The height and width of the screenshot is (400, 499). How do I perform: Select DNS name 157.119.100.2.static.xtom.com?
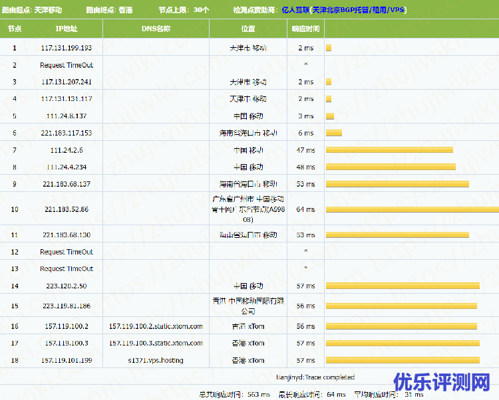click(x=156, y=326)
